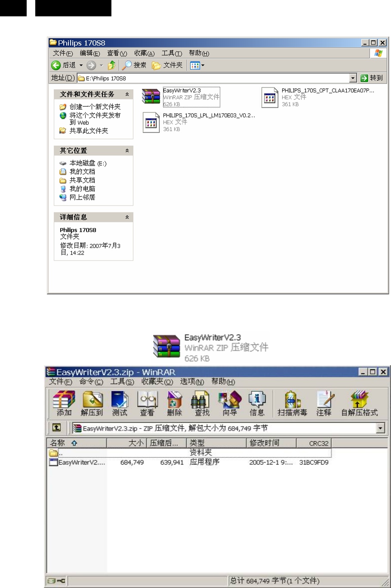
Task: Open 我的文档 link
Action: pyautogui.click(x=77, y=172)
